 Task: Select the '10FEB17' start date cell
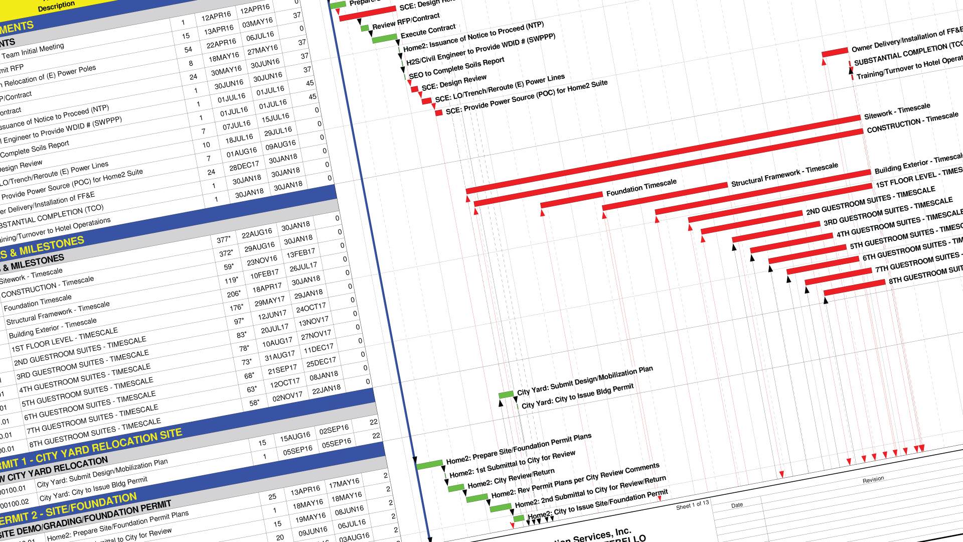[264, 275]
